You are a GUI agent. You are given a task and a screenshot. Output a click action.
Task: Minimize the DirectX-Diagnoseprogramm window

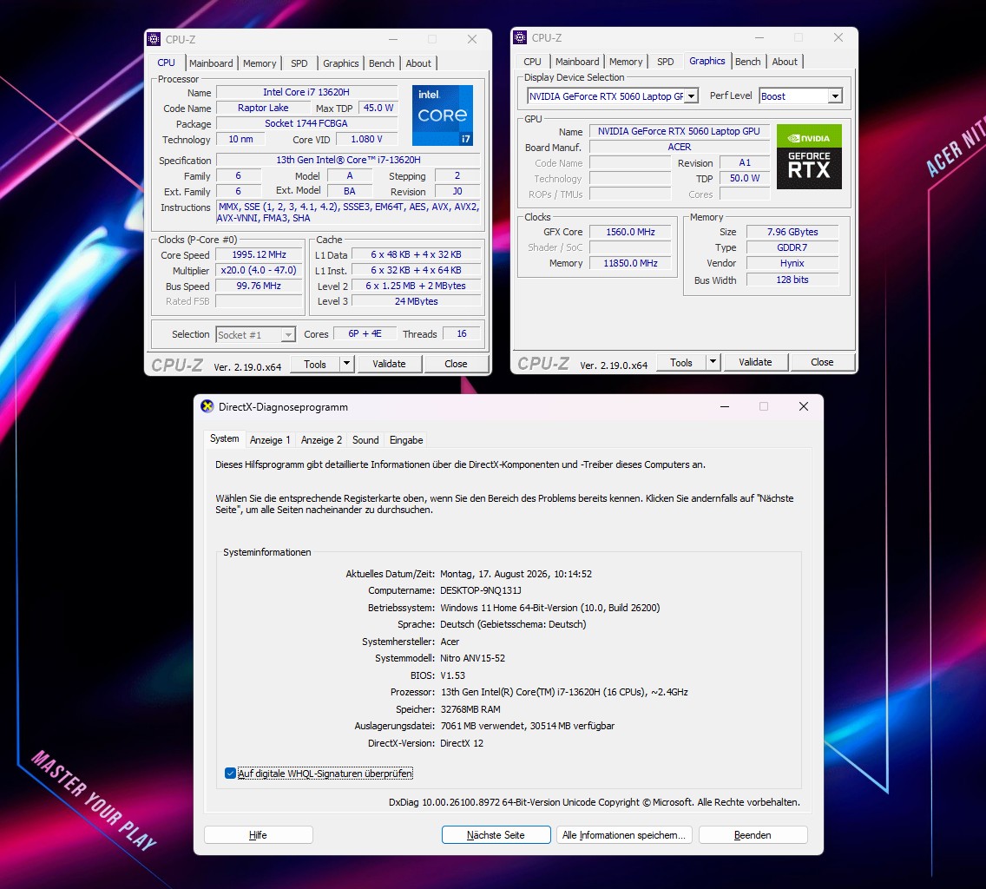tap(725, 406)
